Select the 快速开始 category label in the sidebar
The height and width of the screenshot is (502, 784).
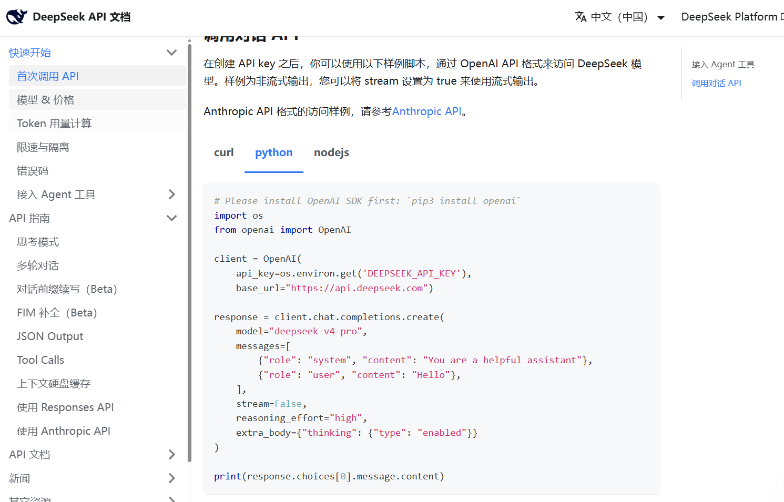tap(30, 53)
